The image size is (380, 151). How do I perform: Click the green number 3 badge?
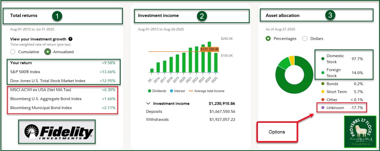[x=330, y=16]
